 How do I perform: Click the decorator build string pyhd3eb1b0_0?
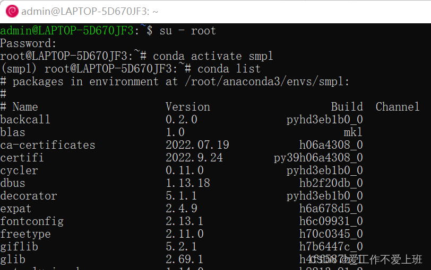point(325,196)
